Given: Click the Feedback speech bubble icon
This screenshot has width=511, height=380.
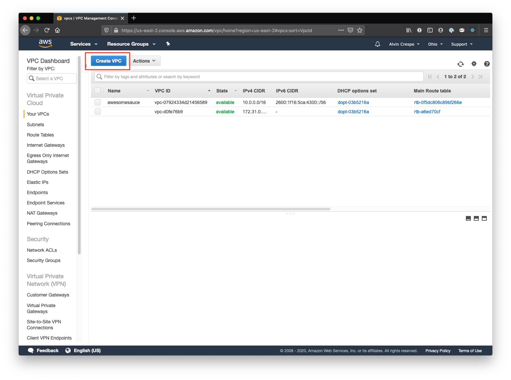Looking at the screenshot, I should coord(31,350).
